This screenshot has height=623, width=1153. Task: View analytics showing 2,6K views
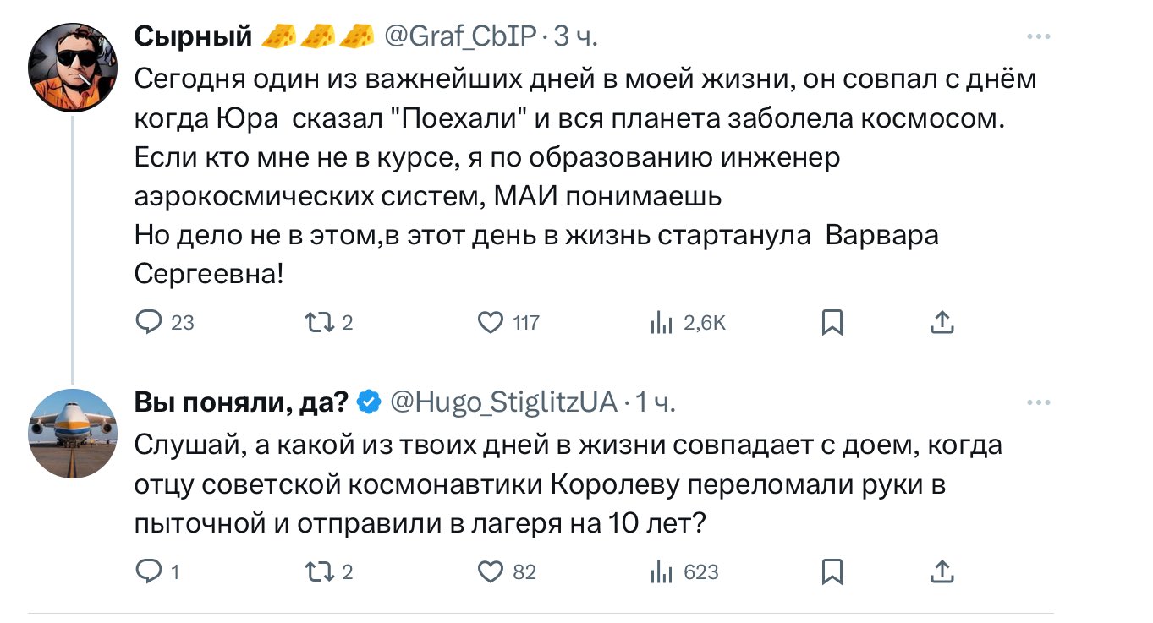pyautogui.click(x=659, y=322)
